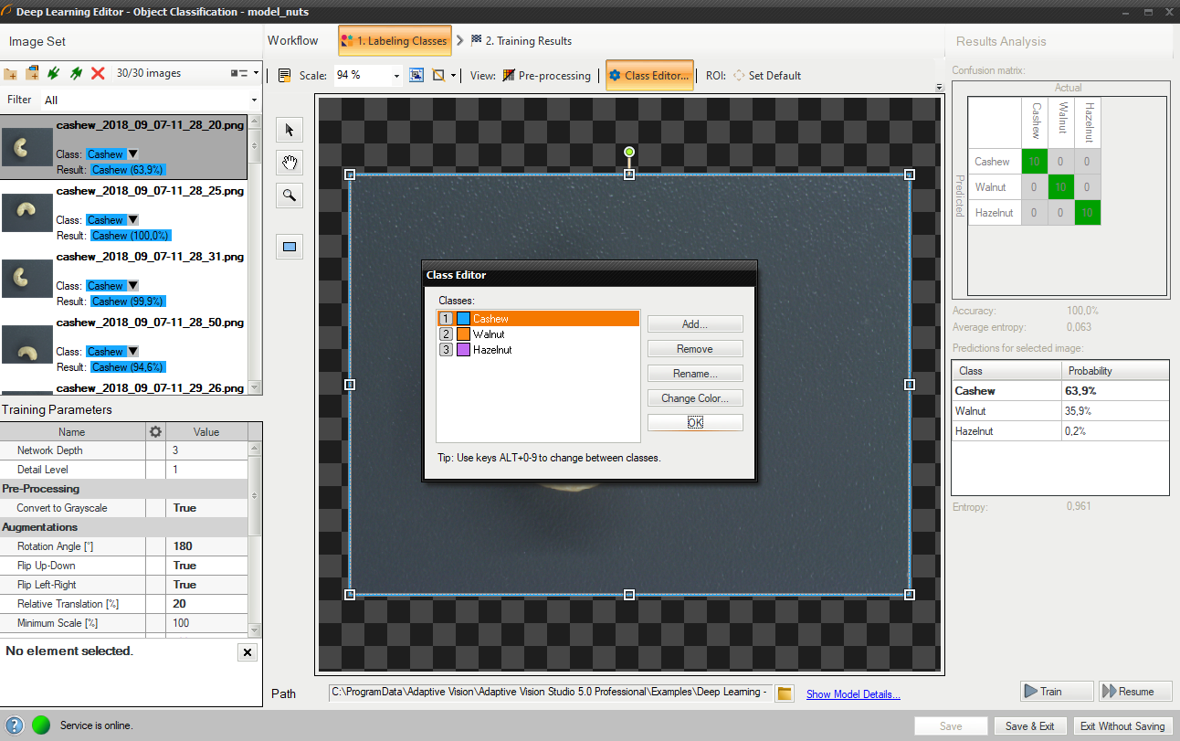
Task: Click the blue help question mark icon
Action: (15, 725)
